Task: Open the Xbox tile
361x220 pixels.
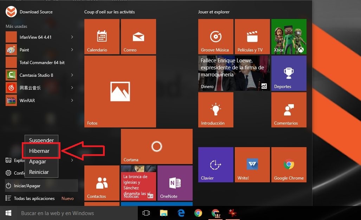Action: point(289,37)
